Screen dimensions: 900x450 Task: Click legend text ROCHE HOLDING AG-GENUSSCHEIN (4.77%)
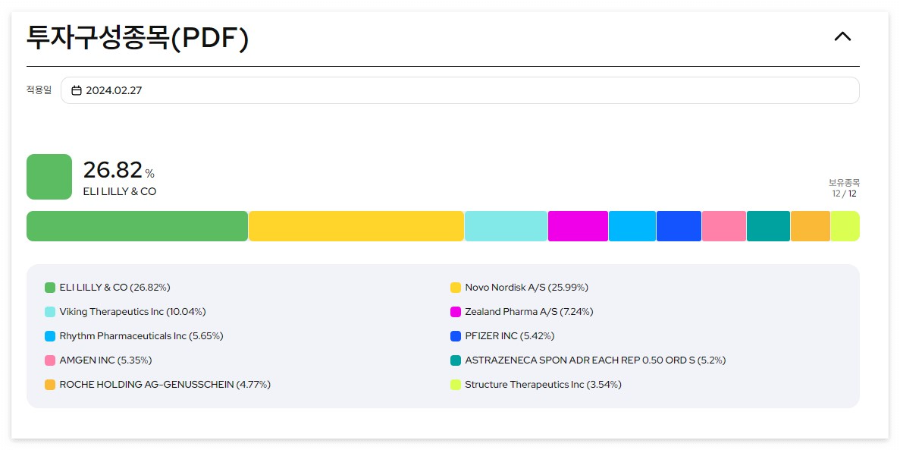click(165, 385)
